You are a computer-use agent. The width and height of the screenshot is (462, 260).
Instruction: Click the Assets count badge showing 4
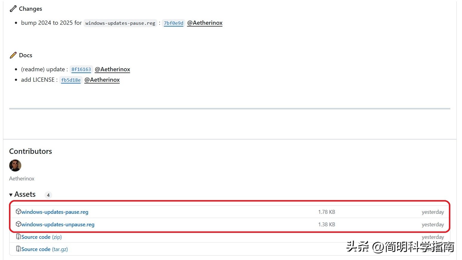tap(48, 195)
